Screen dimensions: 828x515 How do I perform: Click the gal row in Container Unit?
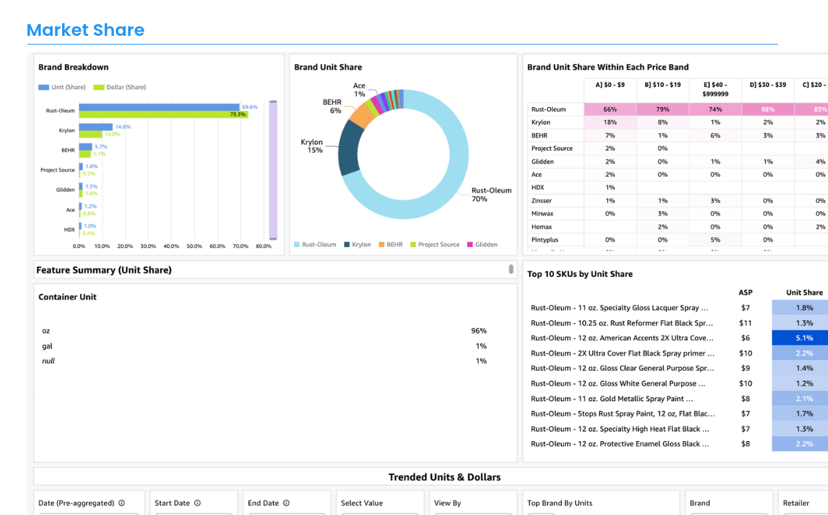tap(264, 346)
